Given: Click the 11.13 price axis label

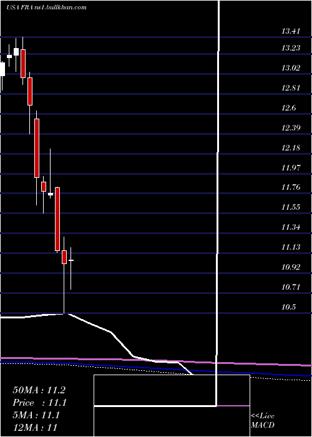Looking at the screenshot, I should pyautogui.click(x=291, y=247).
